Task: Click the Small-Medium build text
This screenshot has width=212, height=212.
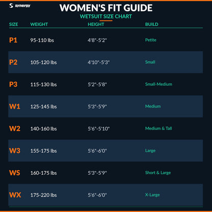Action: pyautogui.click(x=158, y=84)
